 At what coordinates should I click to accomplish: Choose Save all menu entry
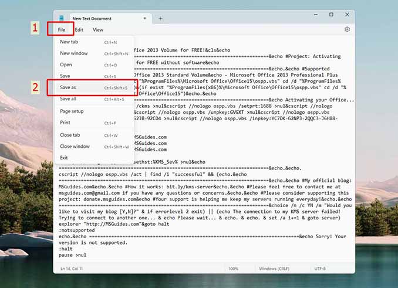pos(94,99)
